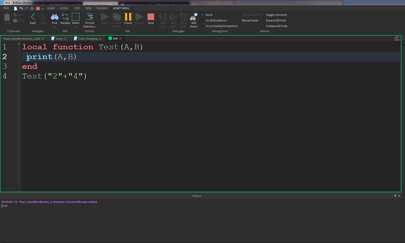The width and height of the screenshot is (405, 243).
Task: Close the test script tab
Action: click(x=120, y=39)
